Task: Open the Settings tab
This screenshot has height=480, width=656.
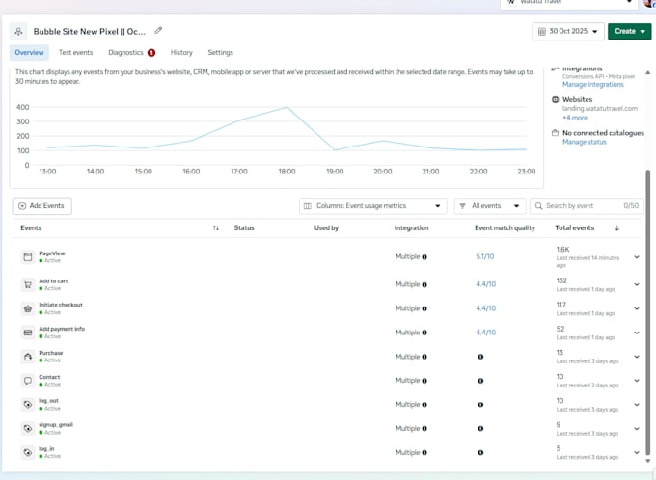Action: [x=221, y=53]
